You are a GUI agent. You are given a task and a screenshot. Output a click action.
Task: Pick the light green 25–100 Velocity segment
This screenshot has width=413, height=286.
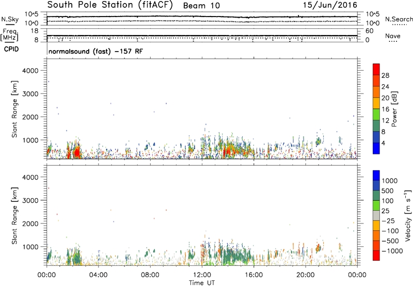coord(376,205)
